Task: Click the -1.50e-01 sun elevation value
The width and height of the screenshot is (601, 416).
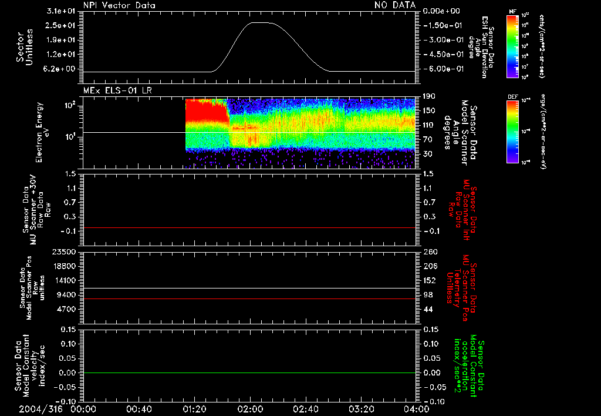Action: click(x=443, y=25)
